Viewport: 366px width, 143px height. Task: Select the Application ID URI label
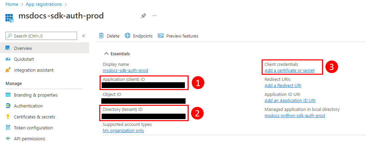(x=282, y=95)
